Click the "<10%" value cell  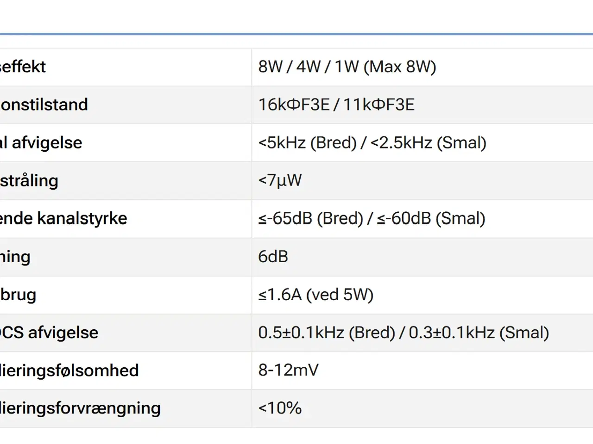pyautogui.click(x=280, y=408)
